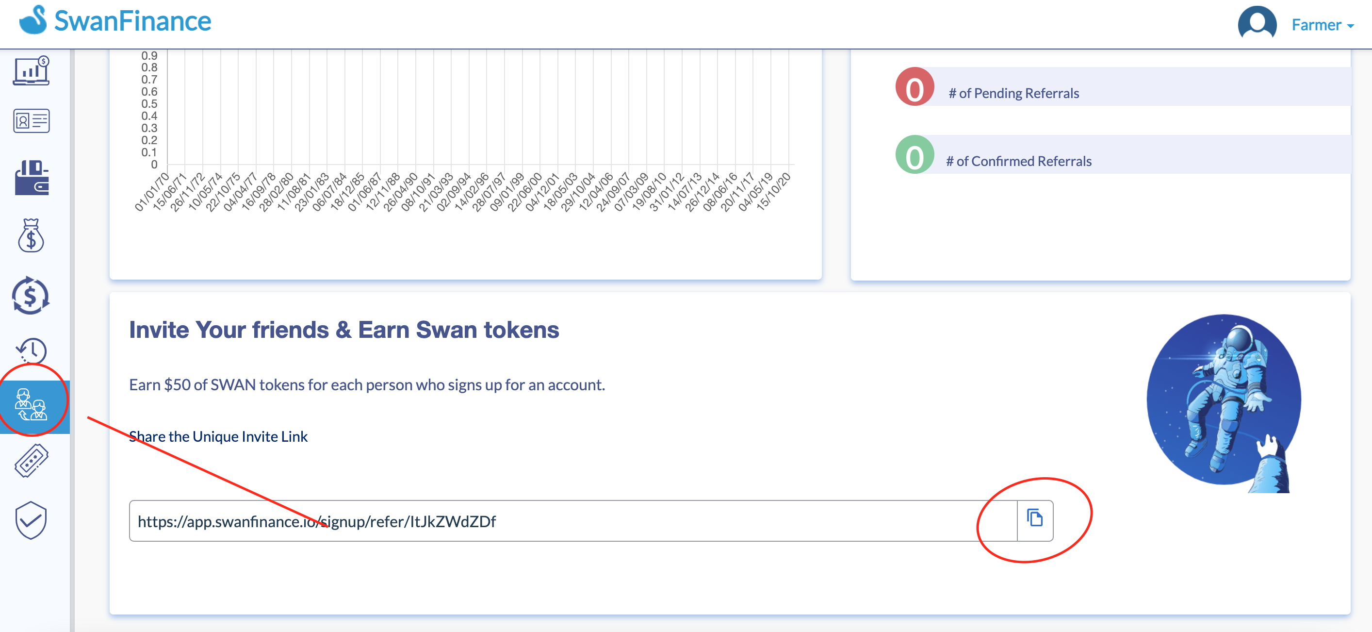Click the user avatar icon
The image size is (1372, 632).
1257,24
